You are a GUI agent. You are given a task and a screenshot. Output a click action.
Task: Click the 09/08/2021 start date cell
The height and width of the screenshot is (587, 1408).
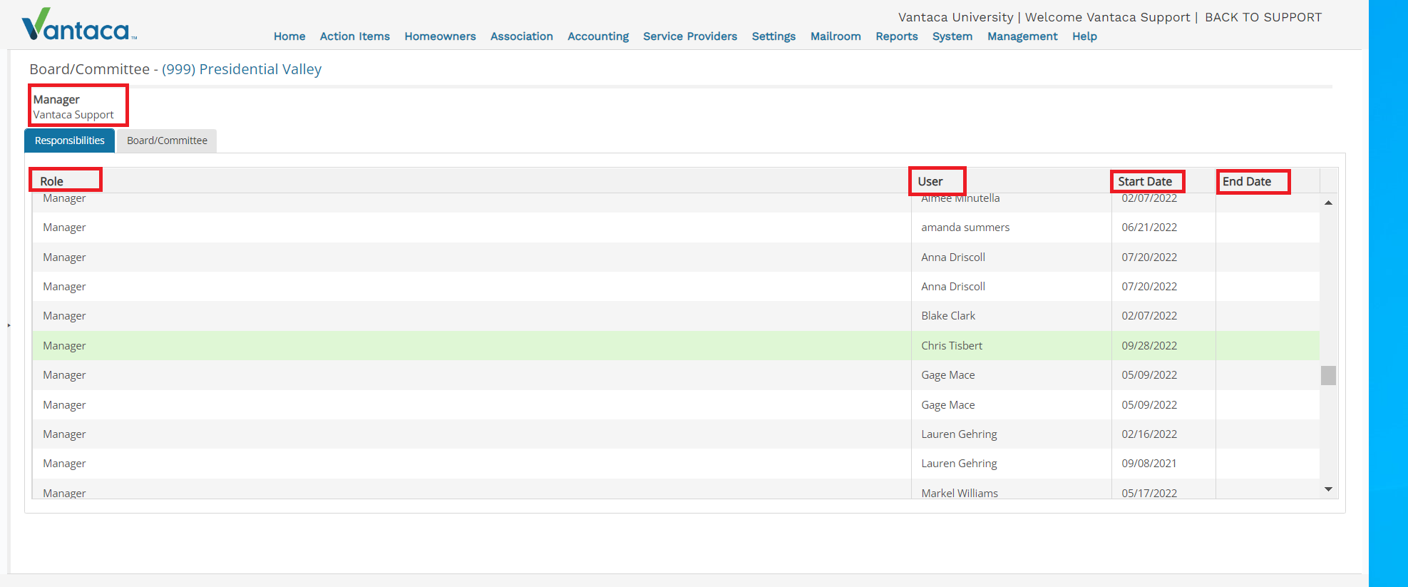click(1163, 464)
